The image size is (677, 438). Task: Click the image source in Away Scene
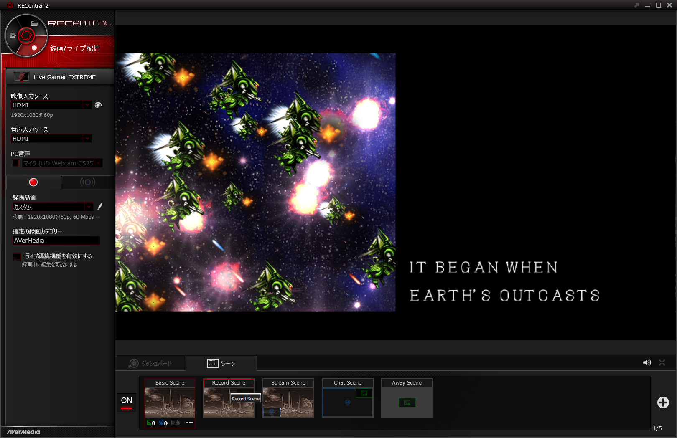click(x=407, y=403)
